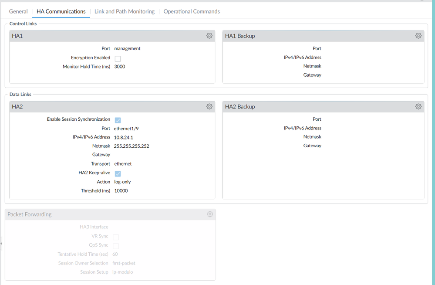Edit HA2 data link via gear icon

(209, 106)
